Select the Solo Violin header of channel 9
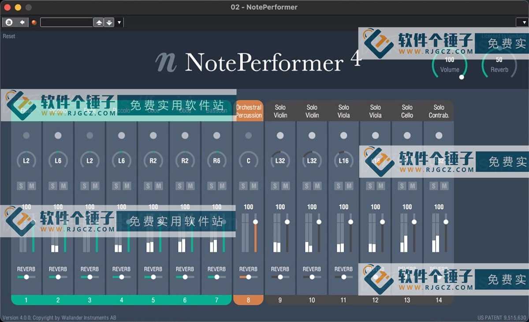529x322 pixels. (x=280, y=111)
